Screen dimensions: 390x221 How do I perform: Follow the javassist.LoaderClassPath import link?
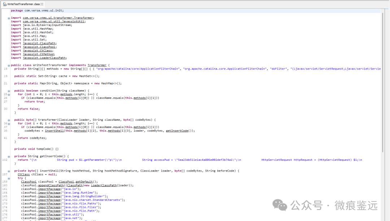click(x=44, y=58)
